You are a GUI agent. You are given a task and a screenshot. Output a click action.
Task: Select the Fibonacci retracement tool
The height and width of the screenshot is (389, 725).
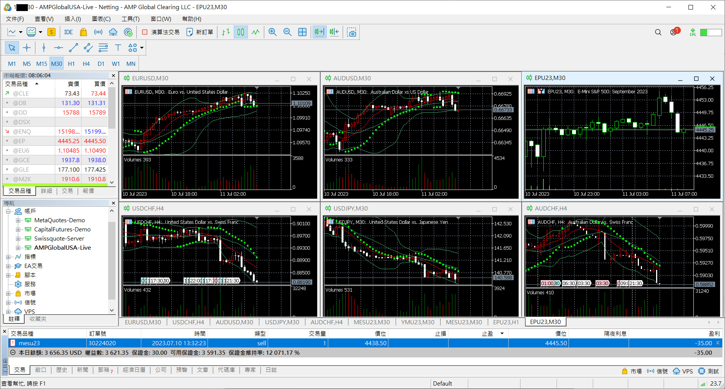pos(103,48)
